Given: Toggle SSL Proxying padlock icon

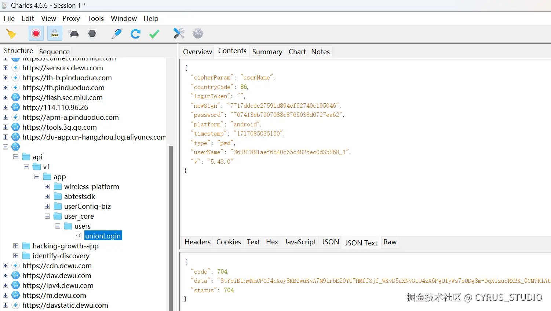Looking at the screenshot, I should click(55, 34).
